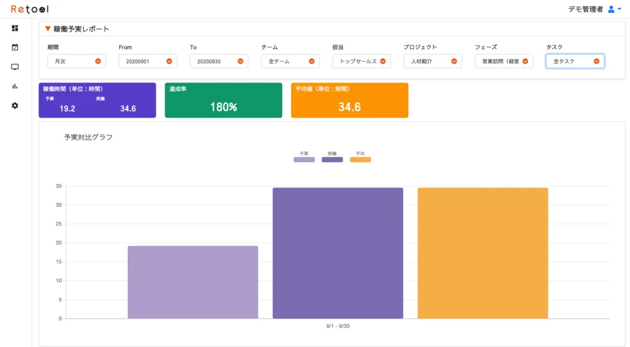Click the light purple 予算 bar
This screenshot has width=630, height=347.
[x=193, y=282]
